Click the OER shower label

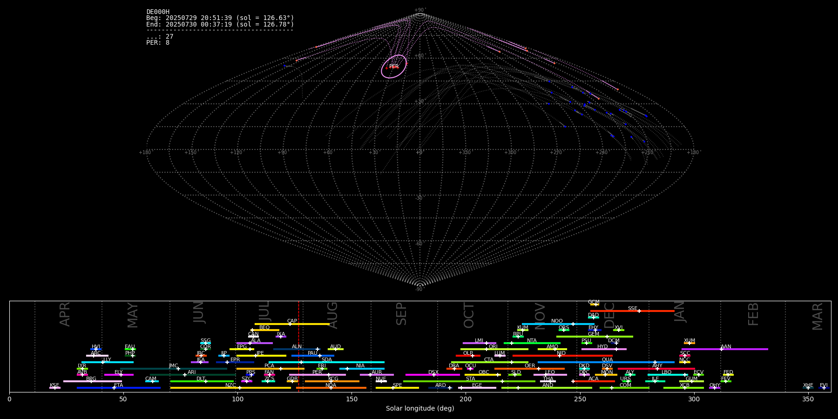click(x=530, y=366)
